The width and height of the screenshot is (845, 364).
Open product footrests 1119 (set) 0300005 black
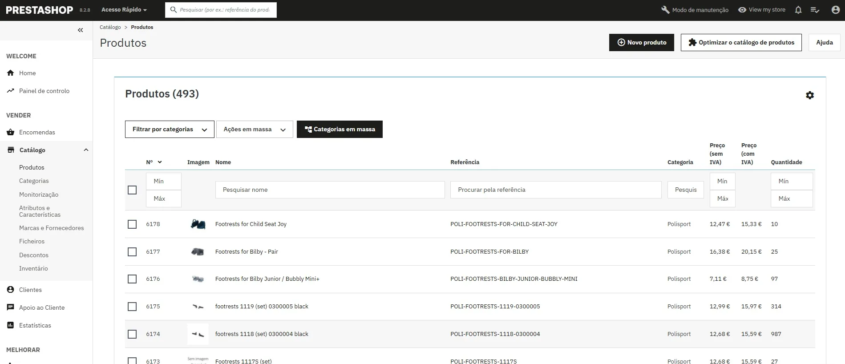(262, 307)
